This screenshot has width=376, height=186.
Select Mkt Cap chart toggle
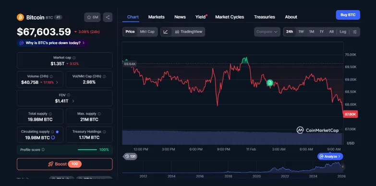(147, 32)
